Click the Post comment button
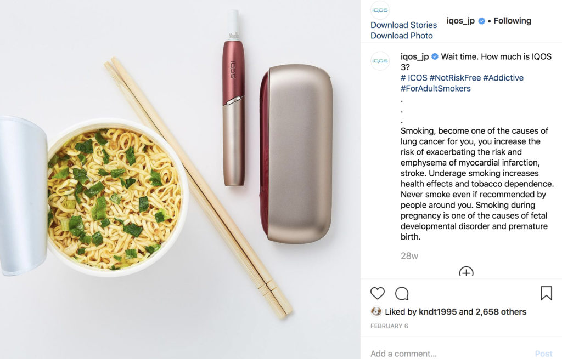 543,354
